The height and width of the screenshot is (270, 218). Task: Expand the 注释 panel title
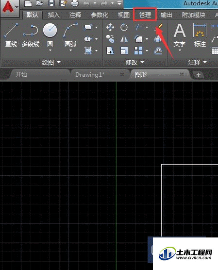pyautogui.click(x=197, y=62)
